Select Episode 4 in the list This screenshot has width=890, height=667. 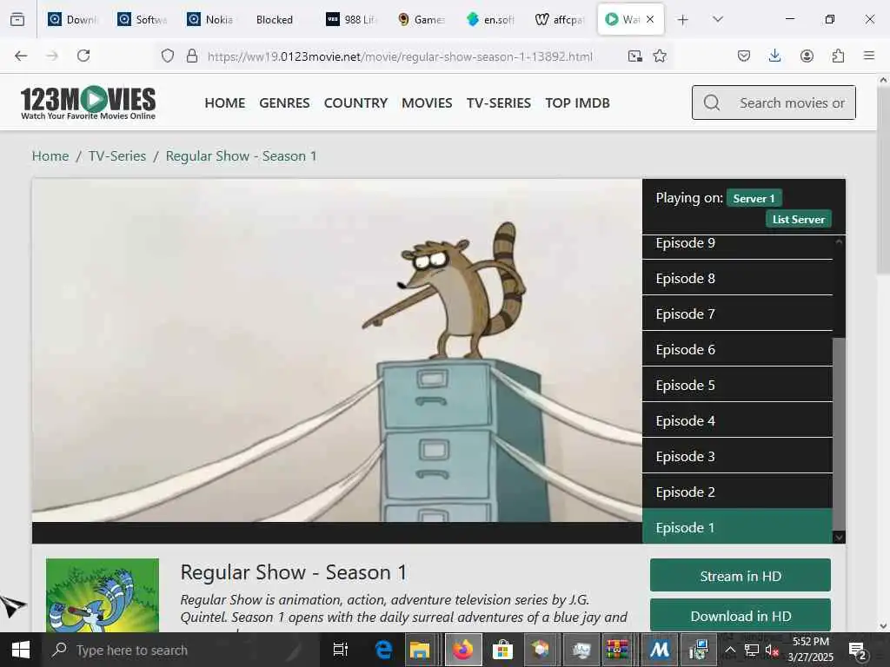point(737,420)
